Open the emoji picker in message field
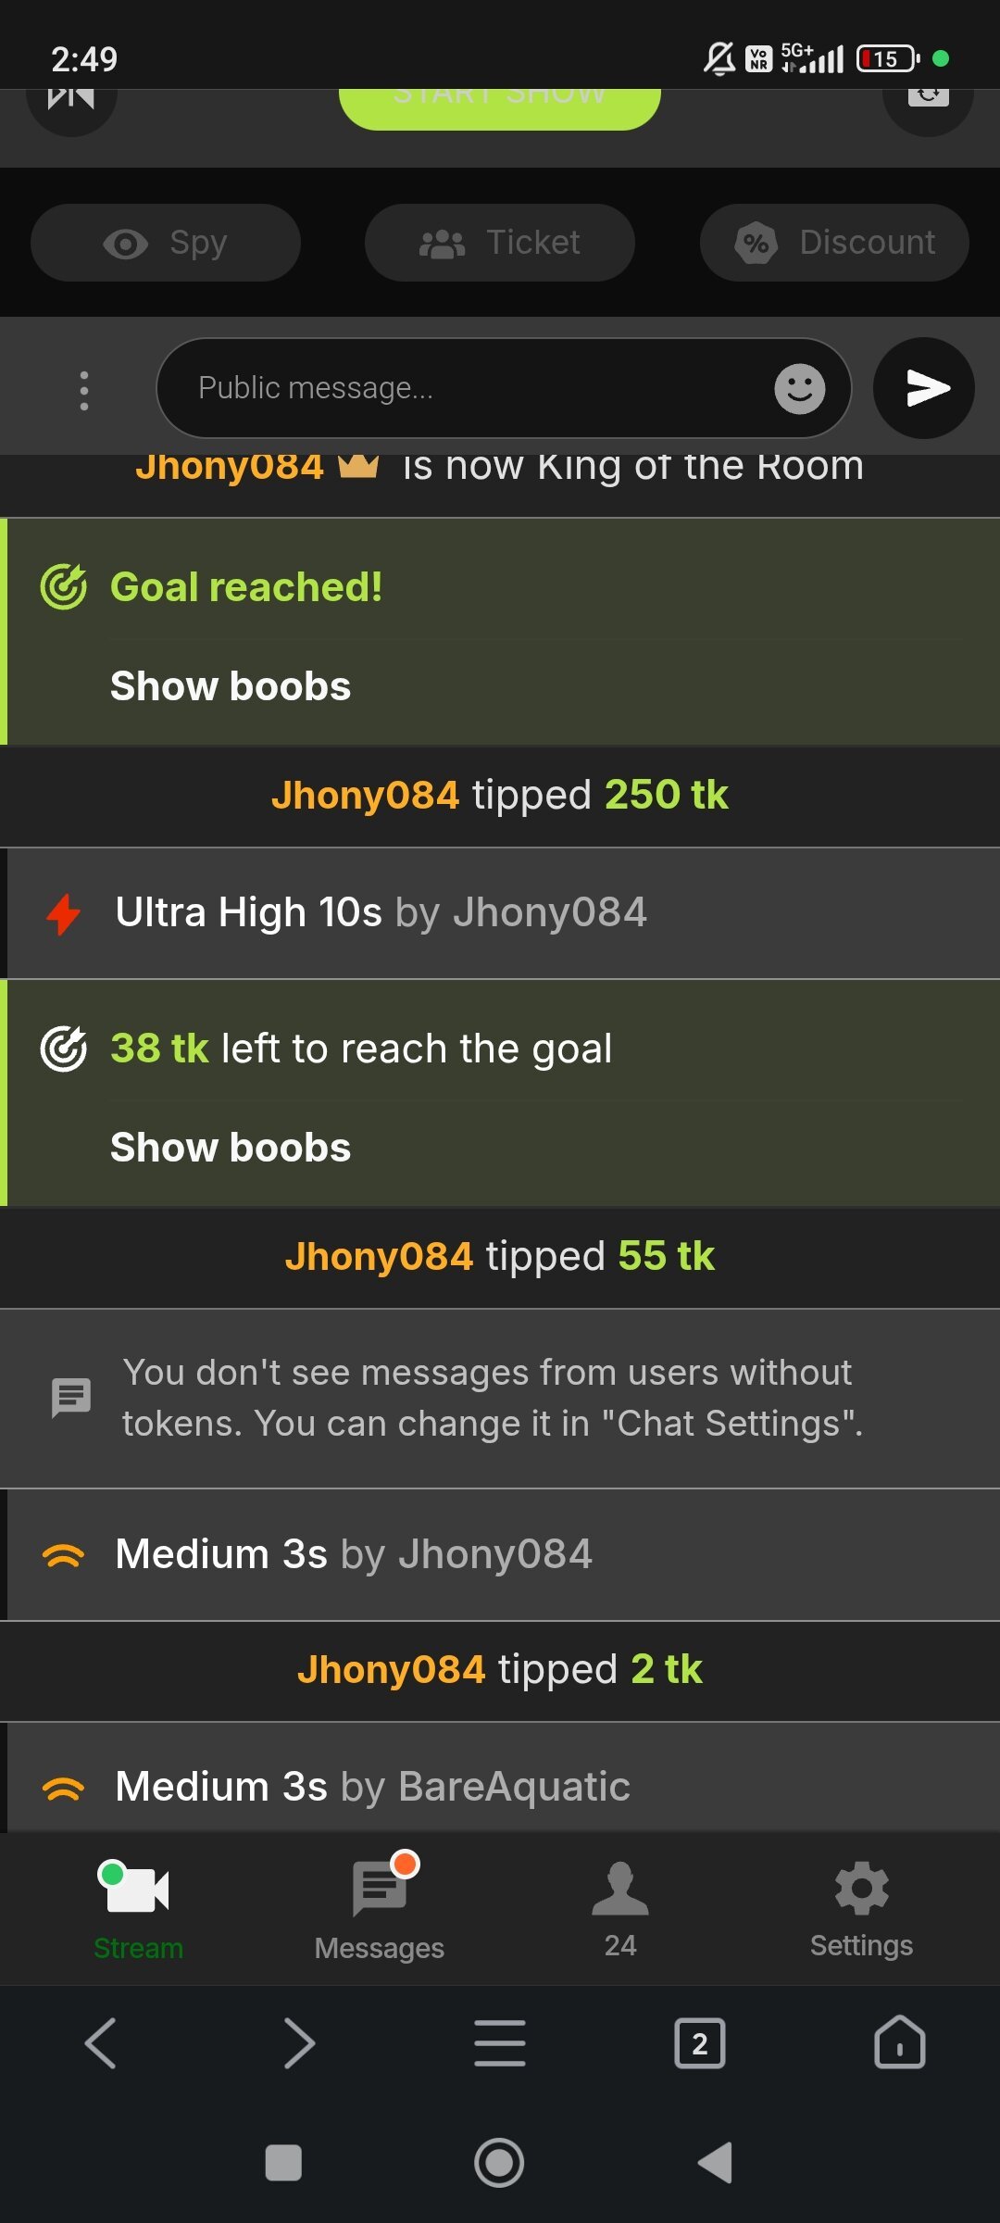This screenshot has width=1000, height=2223. pyautogui.click(x=800, y=388)
